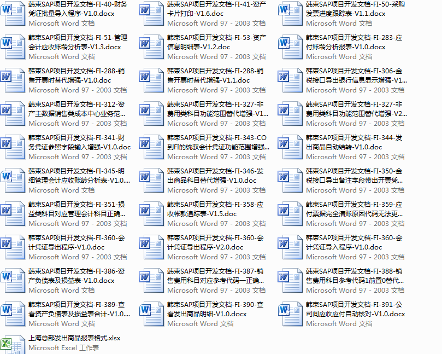Select Word icon of FI-327 非费用类科目功能范围替代增强-V2
The height and width of the screenshot is (354, 442).
point(290,113)
